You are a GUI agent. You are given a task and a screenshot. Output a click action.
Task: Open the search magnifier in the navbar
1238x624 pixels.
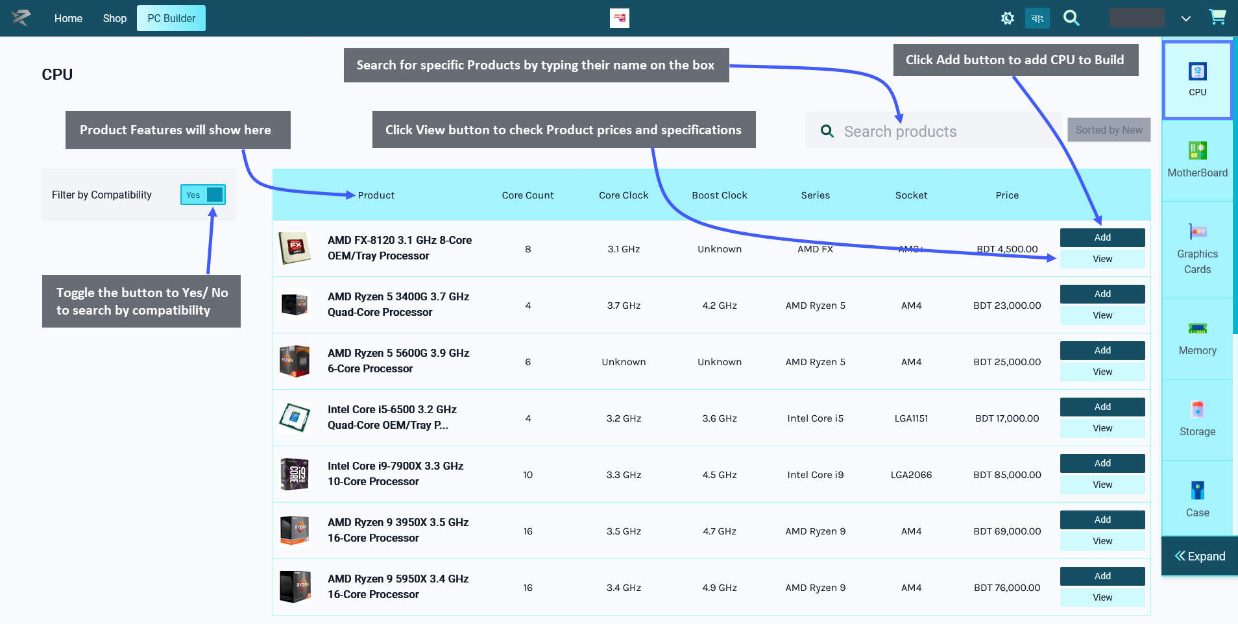(1071, 18)
